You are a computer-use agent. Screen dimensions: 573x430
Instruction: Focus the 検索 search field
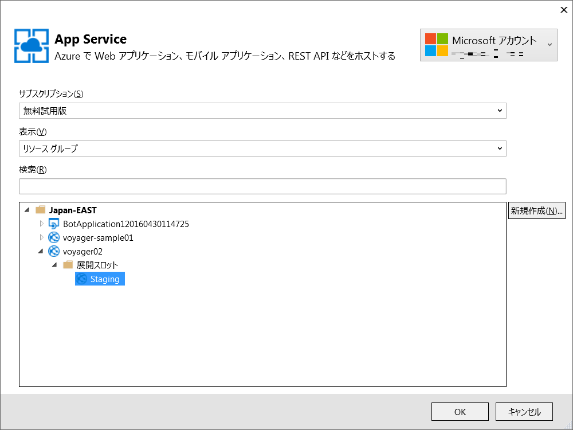point(262,186)
